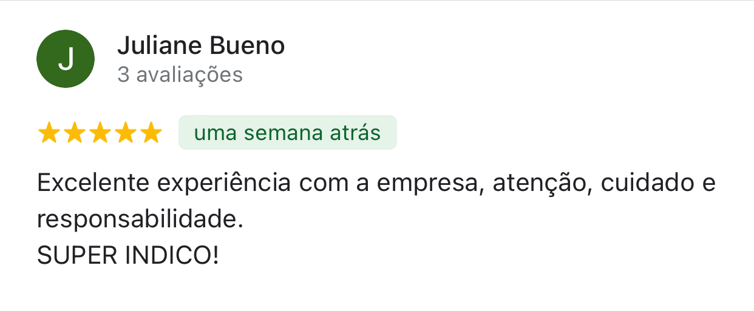Viewport: 754px width, 311px height.
Task: Click the "SUPER INDICO!" closing line
Action: [x=127, y=256]
